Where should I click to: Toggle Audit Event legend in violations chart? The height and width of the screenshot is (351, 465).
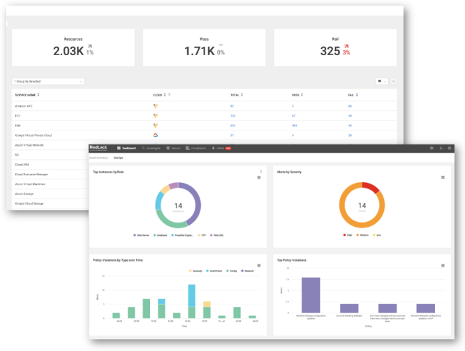click(x=214, y=271)
